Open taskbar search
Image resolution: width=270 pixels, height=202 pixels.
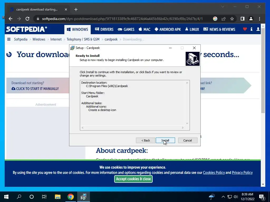click(x=19, y=197)
